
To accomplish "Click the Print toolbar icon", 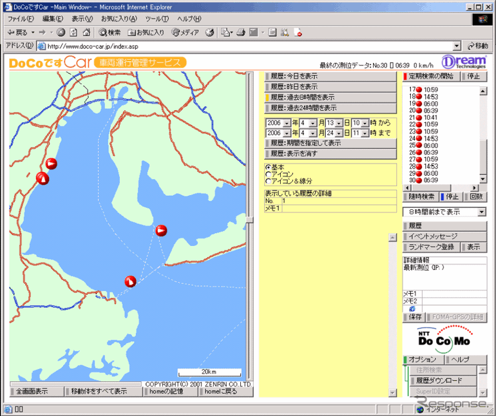I will (241, 32).
